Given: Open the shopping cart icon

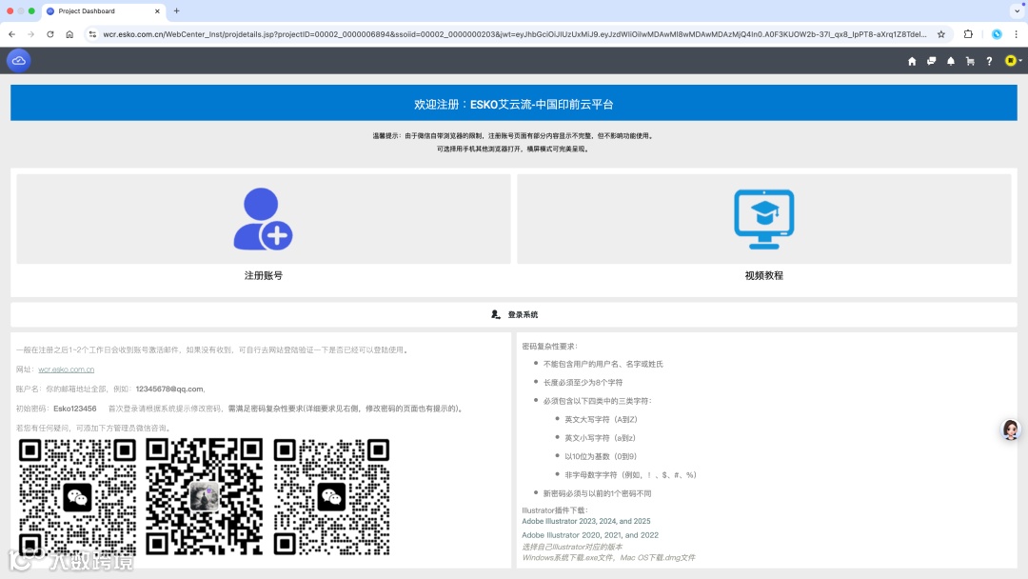Looking at the screenshot, I should click(970, 61).
